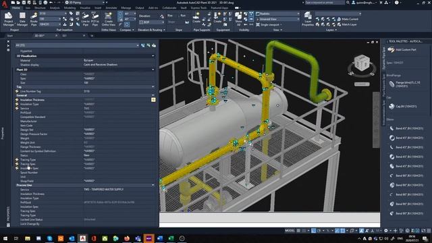The image size is (432, 243).
Task: Click the Save icon in quick access toolbar
Action: click(x=24, y=3)
